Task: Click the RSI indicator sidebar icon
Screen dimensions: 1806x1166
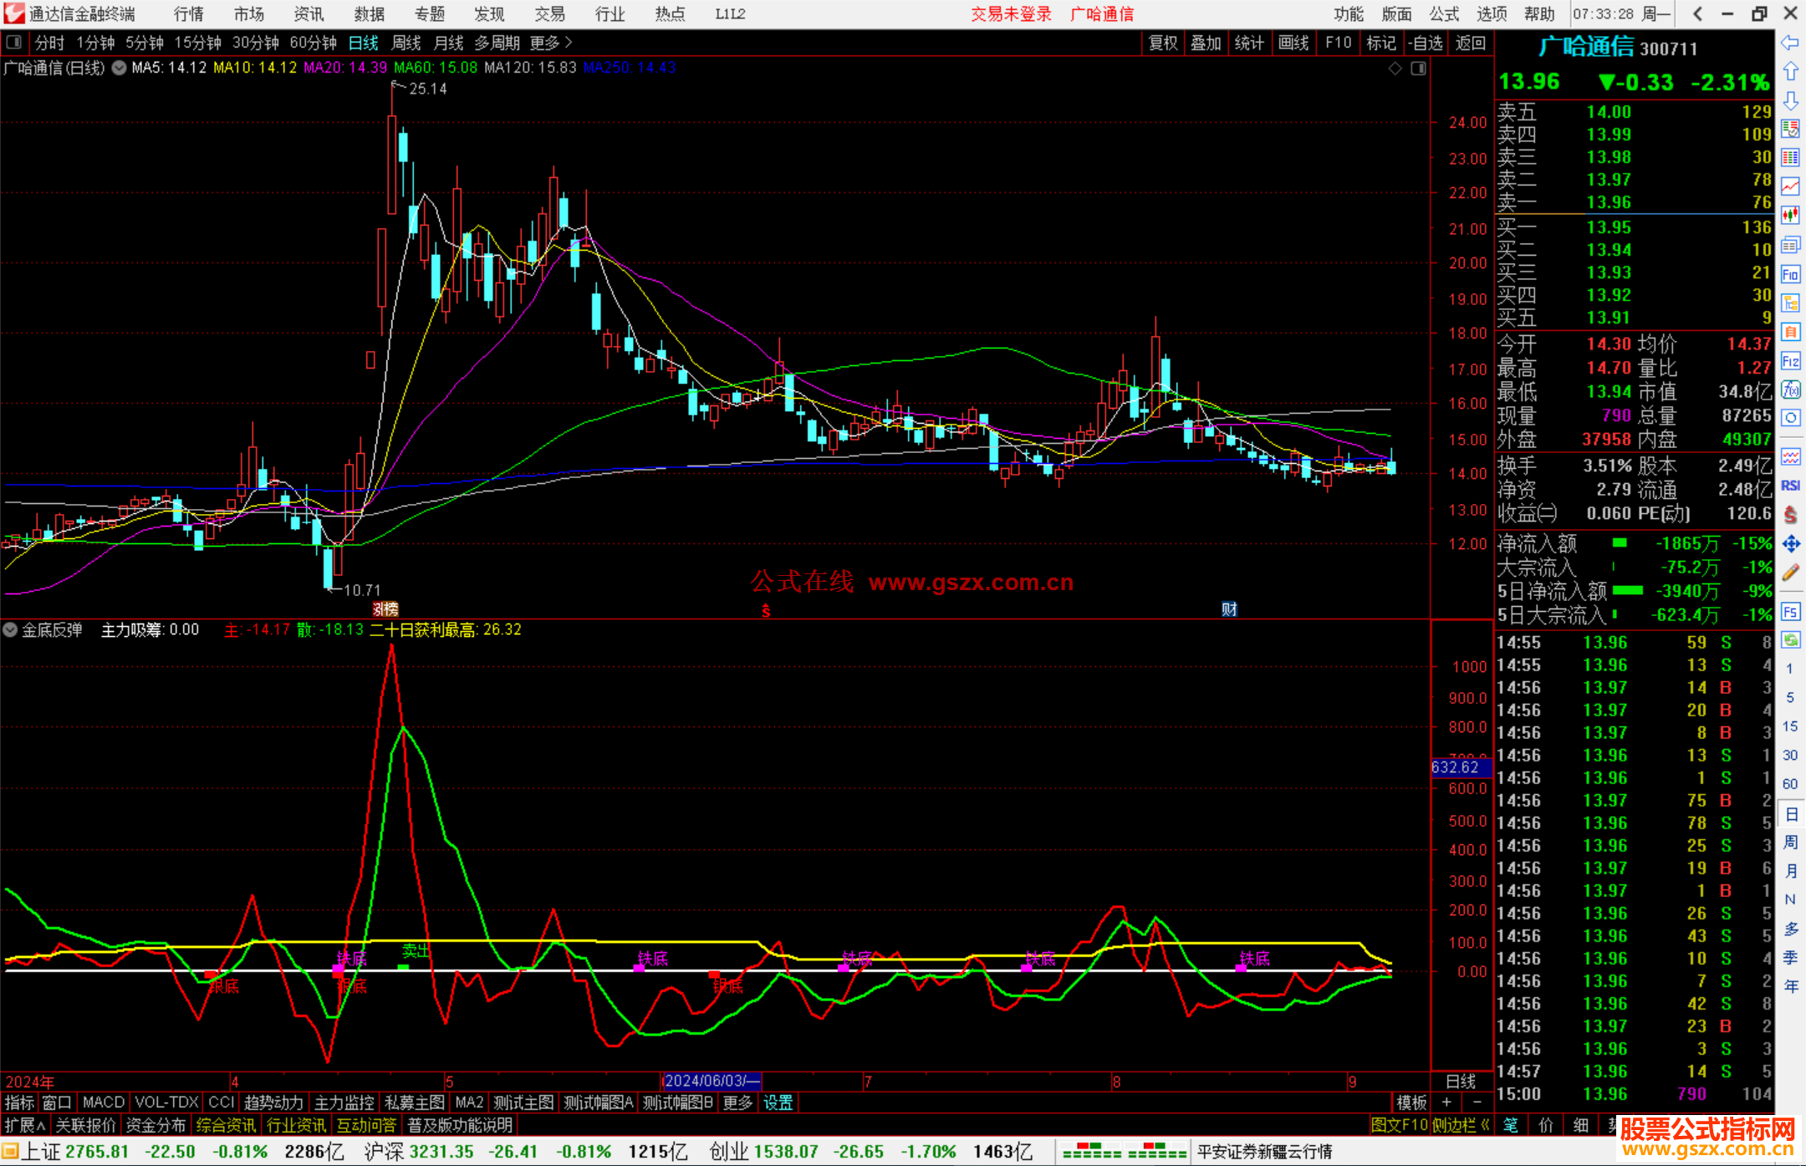Action: tap(1790, 486)
